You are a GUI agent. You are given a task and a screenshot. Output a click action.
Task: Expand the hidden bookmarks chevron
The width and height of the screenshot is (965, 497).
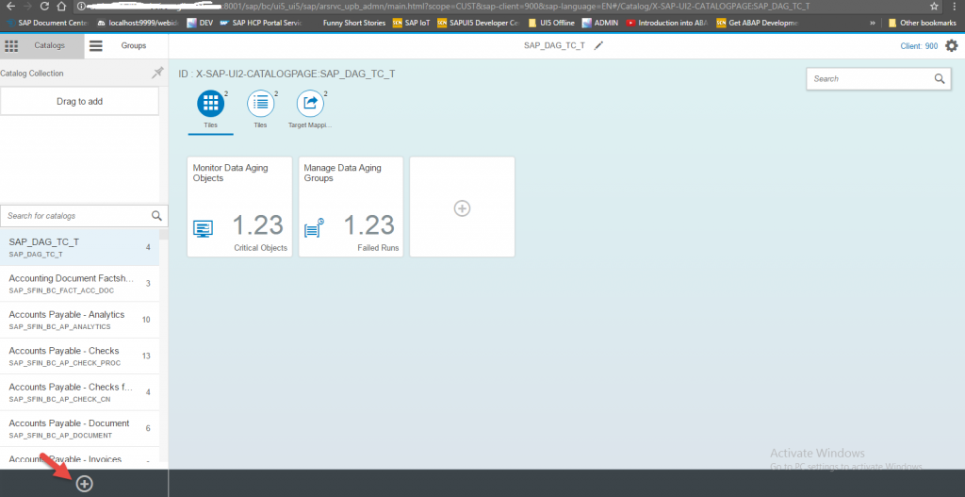[872, 23]
